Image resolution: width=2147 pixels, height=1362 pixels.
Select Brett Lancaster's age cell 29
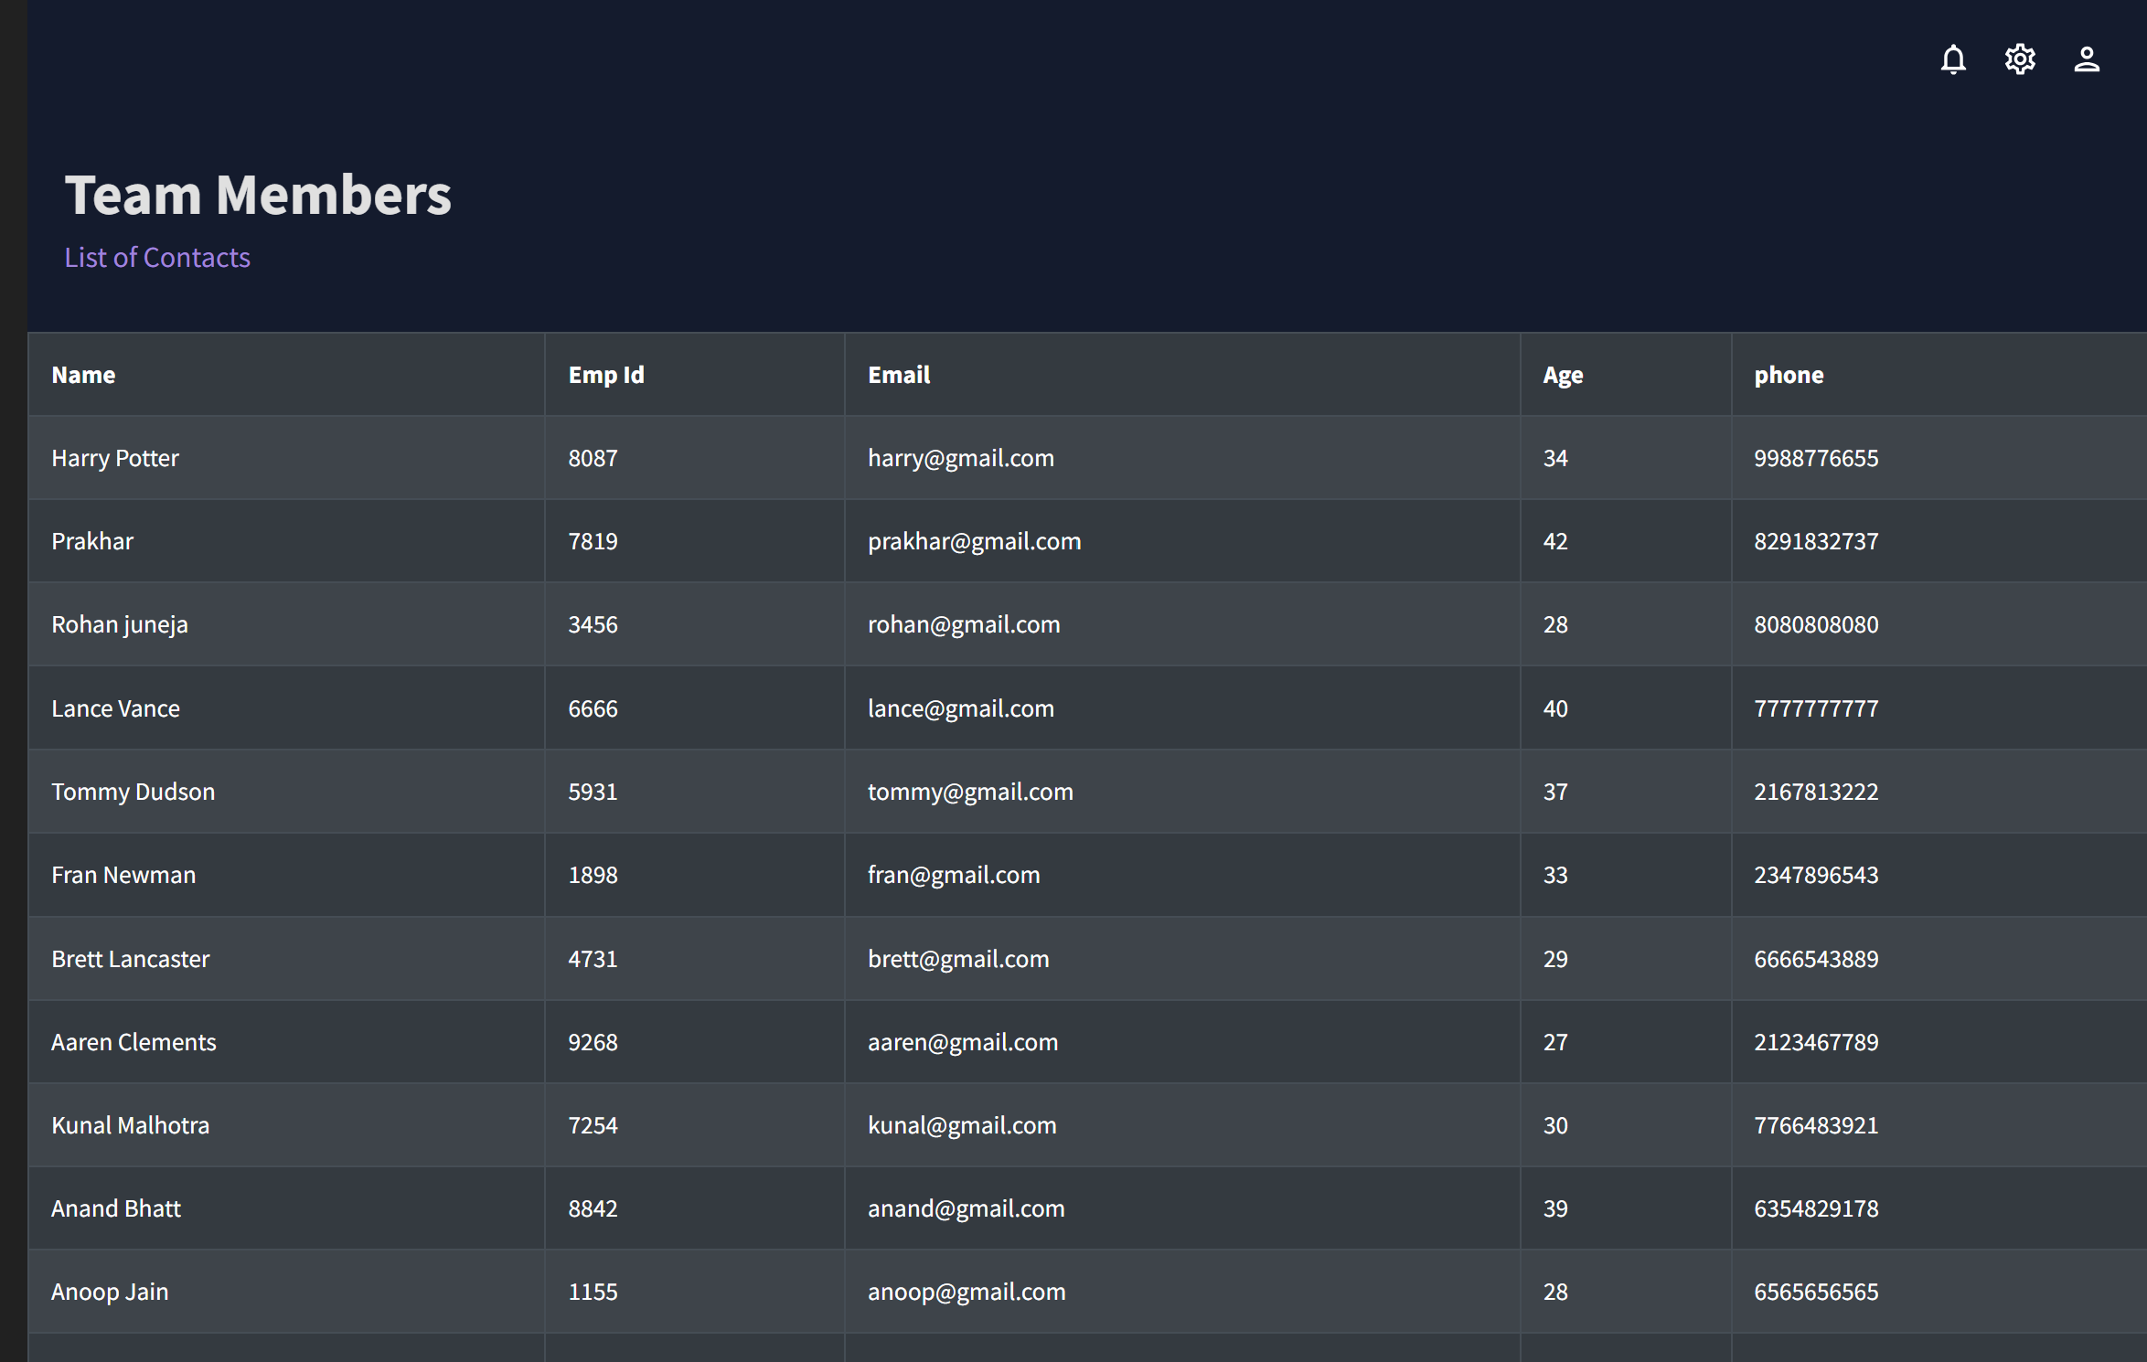coord(1555,959)
